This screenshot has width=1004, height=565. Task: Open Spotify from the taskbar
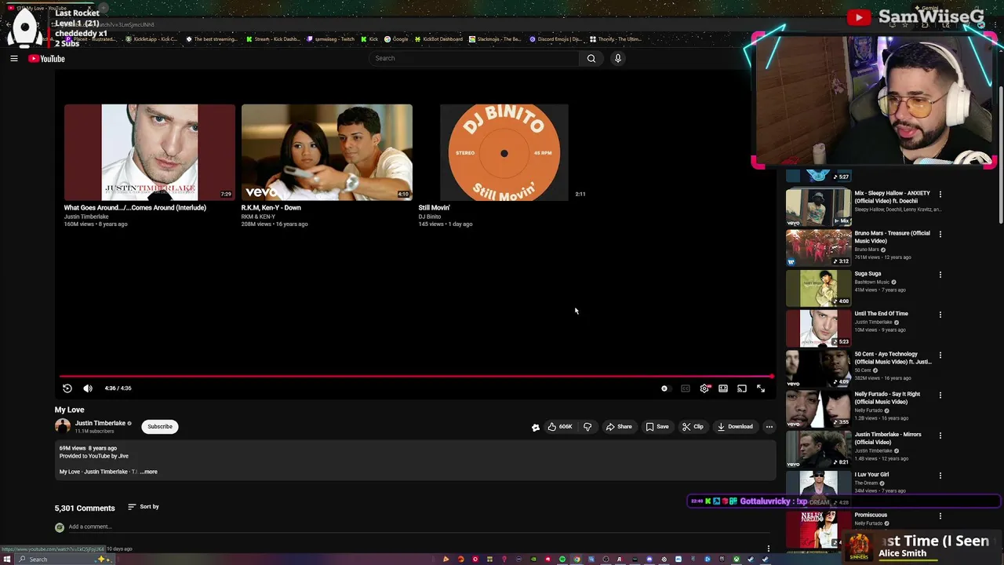pyautogui.click(x=562, y=560)
